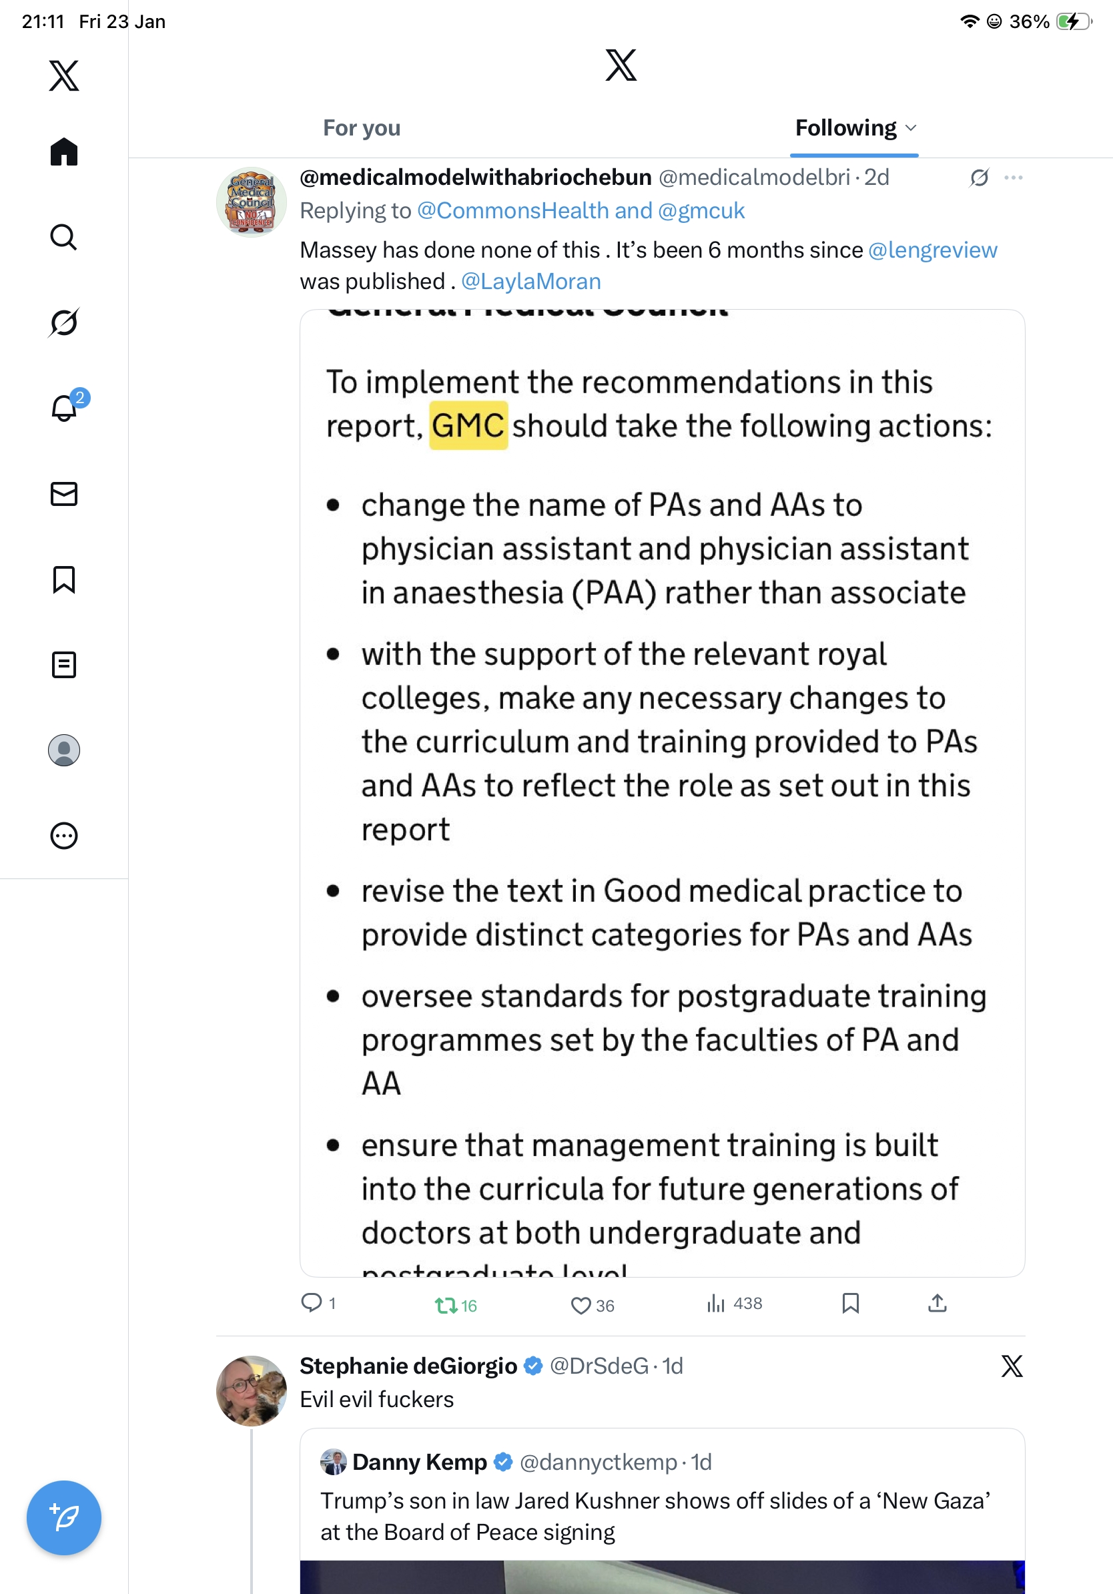Screen dimensions: 1113x1594
Task: Open the GMC recommendations image attachment
Action: 662,793
